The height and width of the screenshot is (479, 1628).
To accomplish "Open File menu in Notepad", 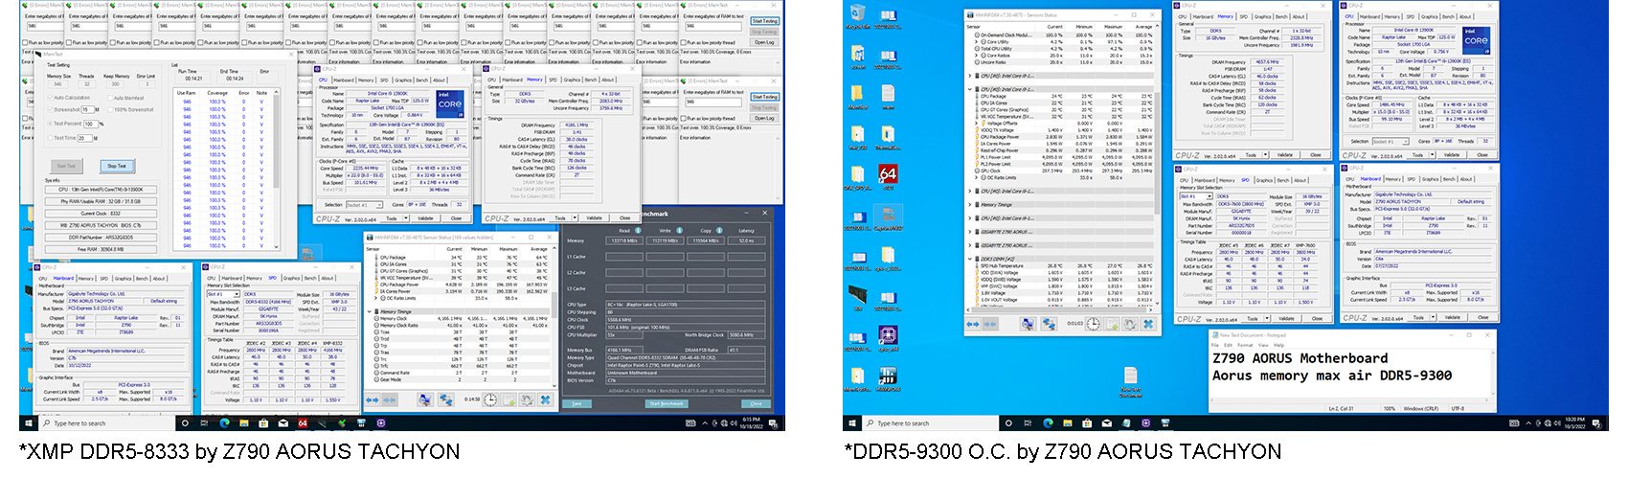I will [x=1215, y=345].
